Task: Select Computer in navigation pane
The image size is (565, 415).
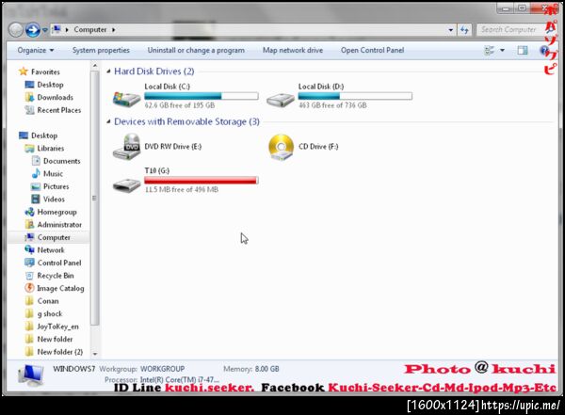Action: tap(54, 237)
